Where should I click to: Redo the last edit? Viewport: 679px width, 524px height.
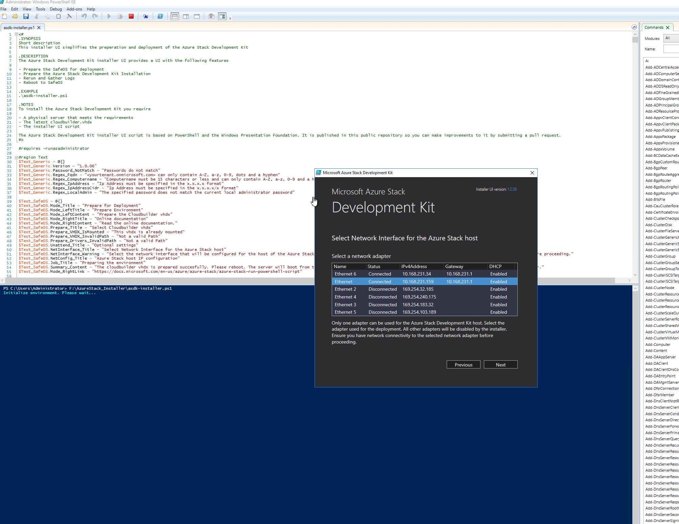[x=95, y=16]
